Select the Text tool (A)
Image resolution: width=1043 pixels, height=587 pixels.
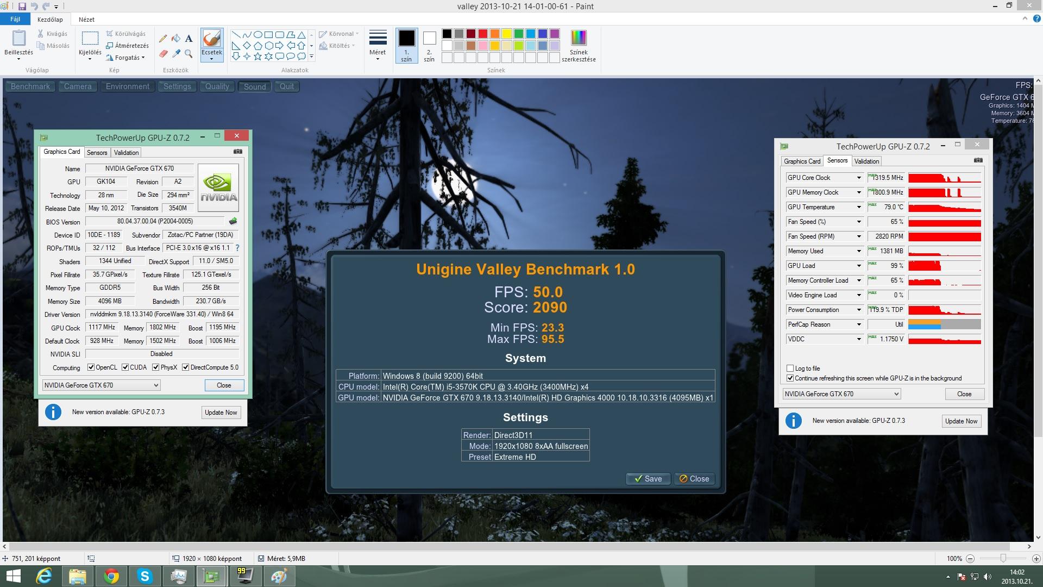(189, 39)
